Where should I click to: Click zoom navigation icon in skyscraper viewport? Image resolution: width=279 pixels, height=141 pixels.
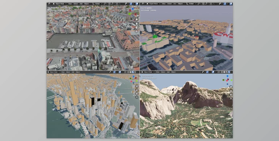[x=137, y=86]
